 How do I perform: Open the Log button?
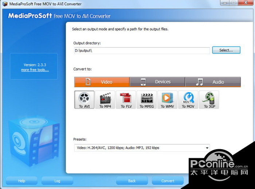click(x=57, y=181)
